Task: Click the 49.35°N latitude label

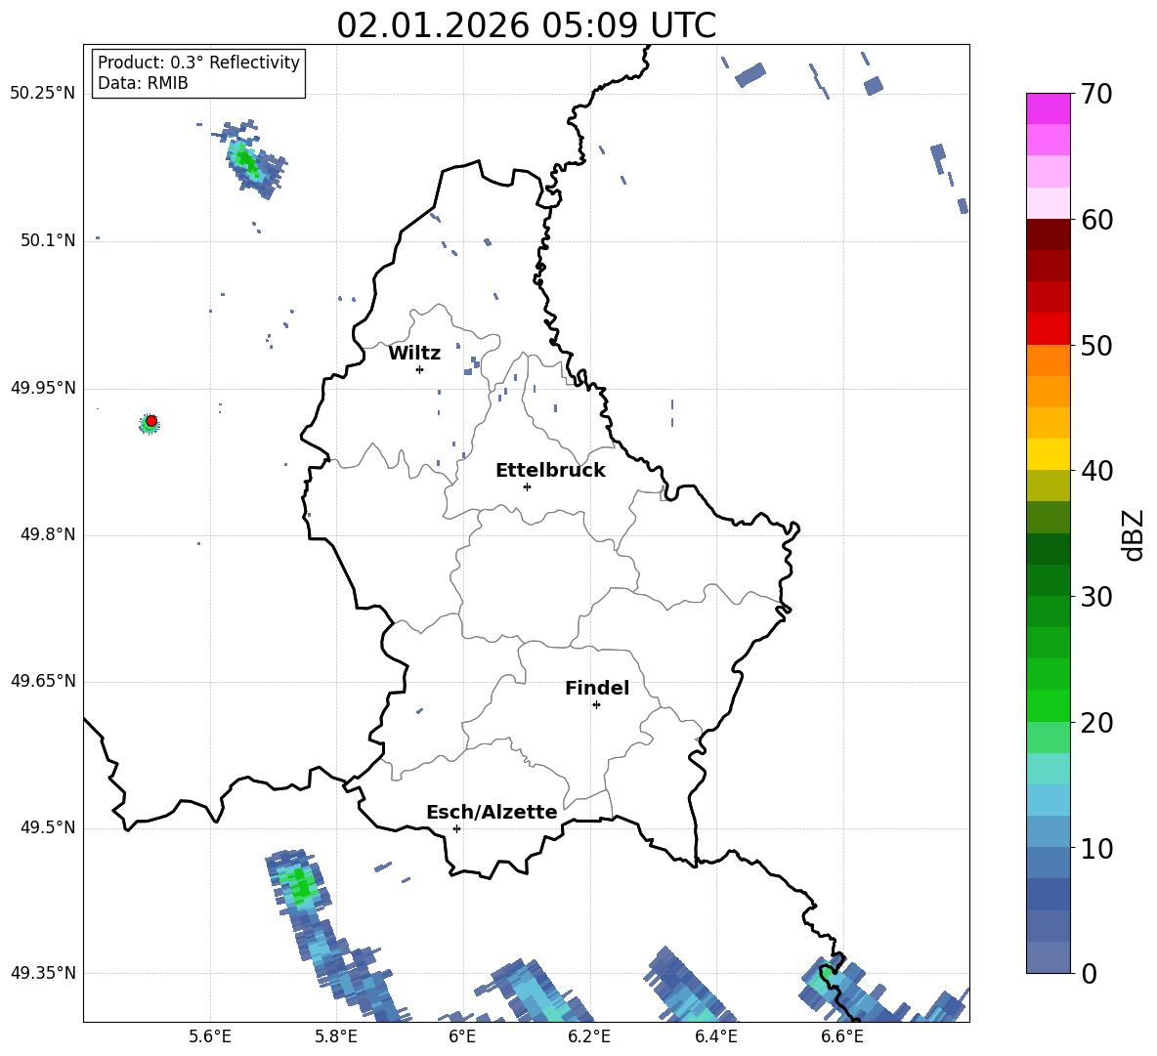Action: 43,973
